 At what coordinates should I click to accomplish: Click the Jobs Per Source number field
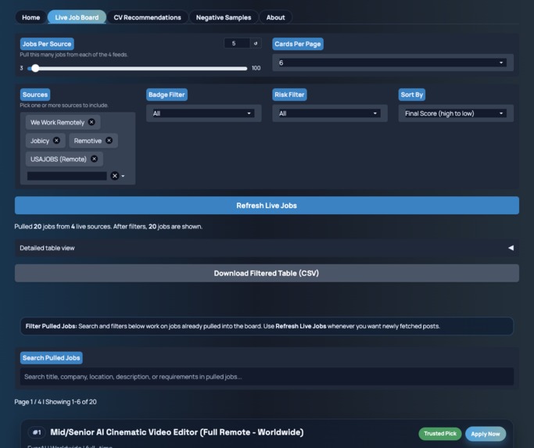point(237,43)
